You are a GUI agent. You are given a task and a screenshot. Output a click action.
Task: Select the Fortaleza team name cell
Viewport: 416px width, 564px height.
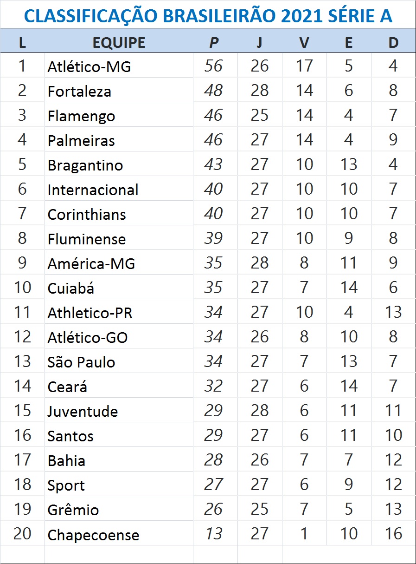coord(79,91)
